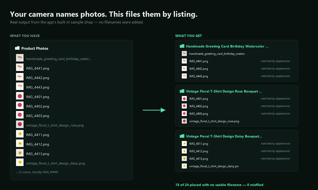Click 'IMG_4442.png' filename in Greeting Card folder
The height and width of the screenshot is (190, 318).
click(199, 69)
